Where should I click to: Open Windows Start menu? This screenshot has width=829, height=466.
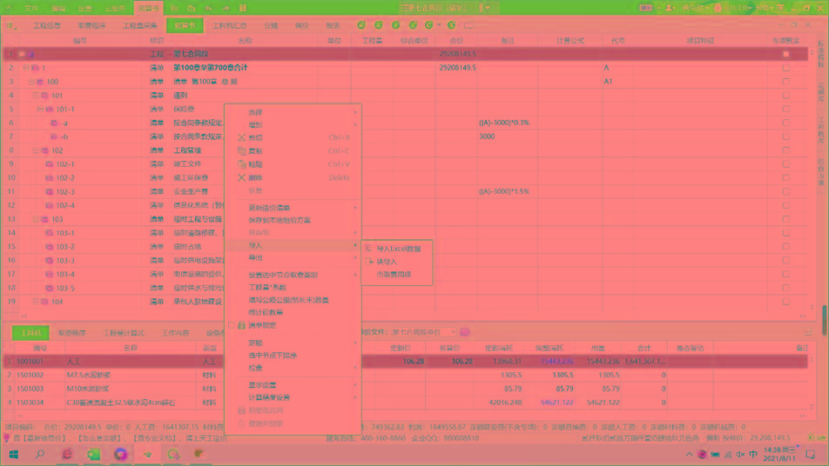tap(14, 454)
